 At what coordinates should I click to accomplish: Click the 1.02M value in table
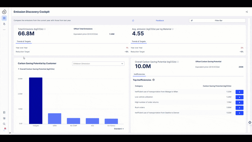tap(229, 113)
